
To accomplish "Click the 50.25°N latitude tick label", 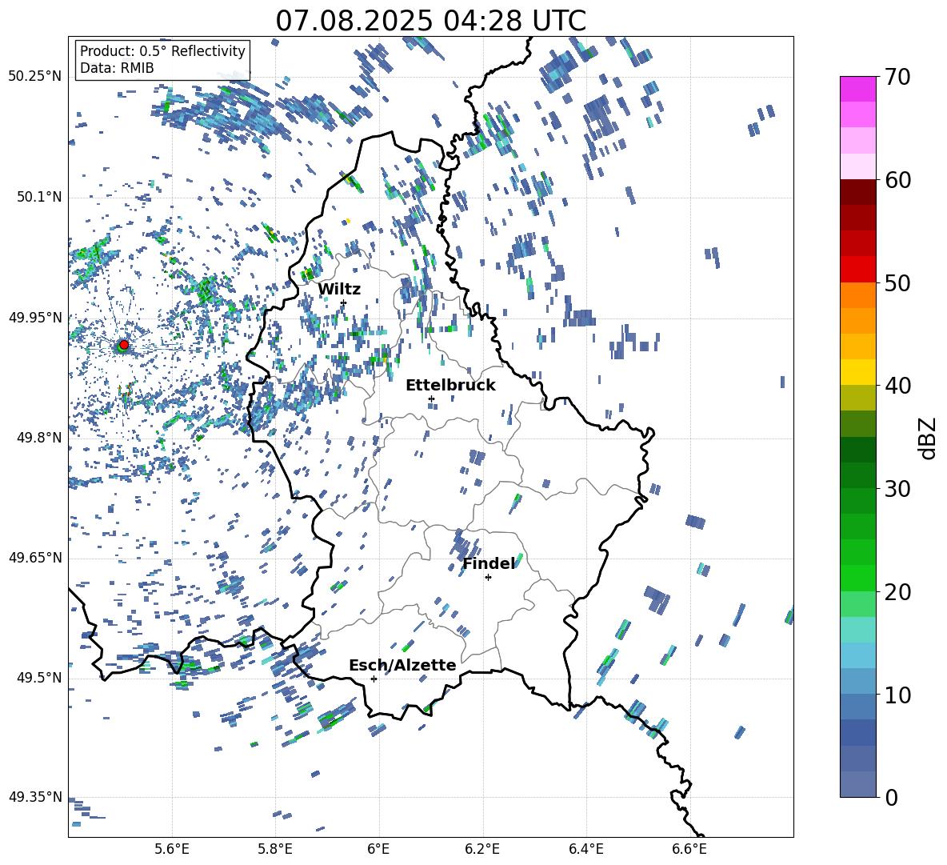I will tap(35, 77).
